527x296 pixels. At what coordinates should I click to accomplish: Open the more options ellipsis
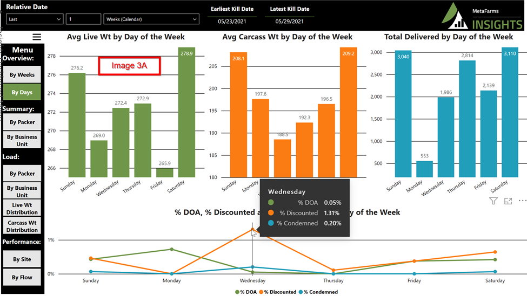pyautogui.click(x=522, y=201)
